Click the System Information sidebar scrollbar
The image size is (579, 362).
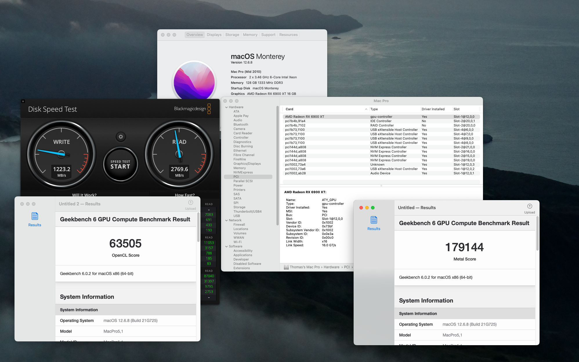[x=278, y=165]
